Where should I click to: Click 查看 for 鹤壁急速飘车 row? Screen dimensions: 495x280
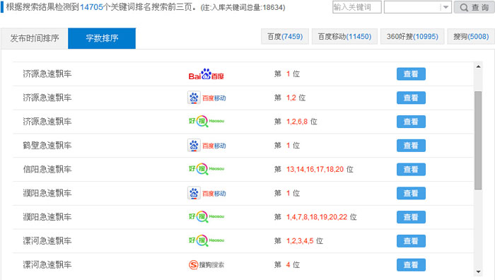[x=411, y=146]
